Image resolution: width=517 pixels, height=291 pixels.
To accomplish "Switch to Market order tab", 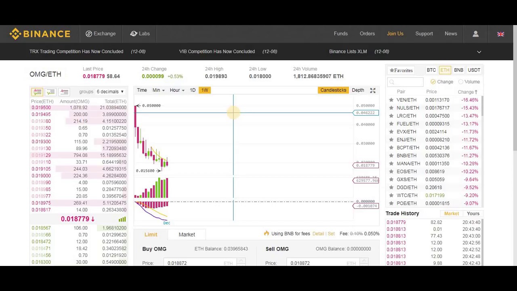I will (x=187, y=234).
